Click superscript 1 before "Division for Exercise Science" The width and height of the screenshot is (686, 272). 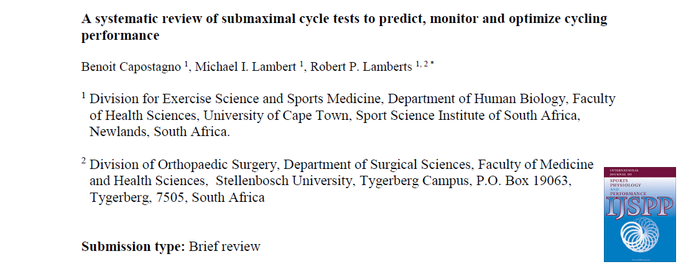pyautogui.click(x=84, y=96)
